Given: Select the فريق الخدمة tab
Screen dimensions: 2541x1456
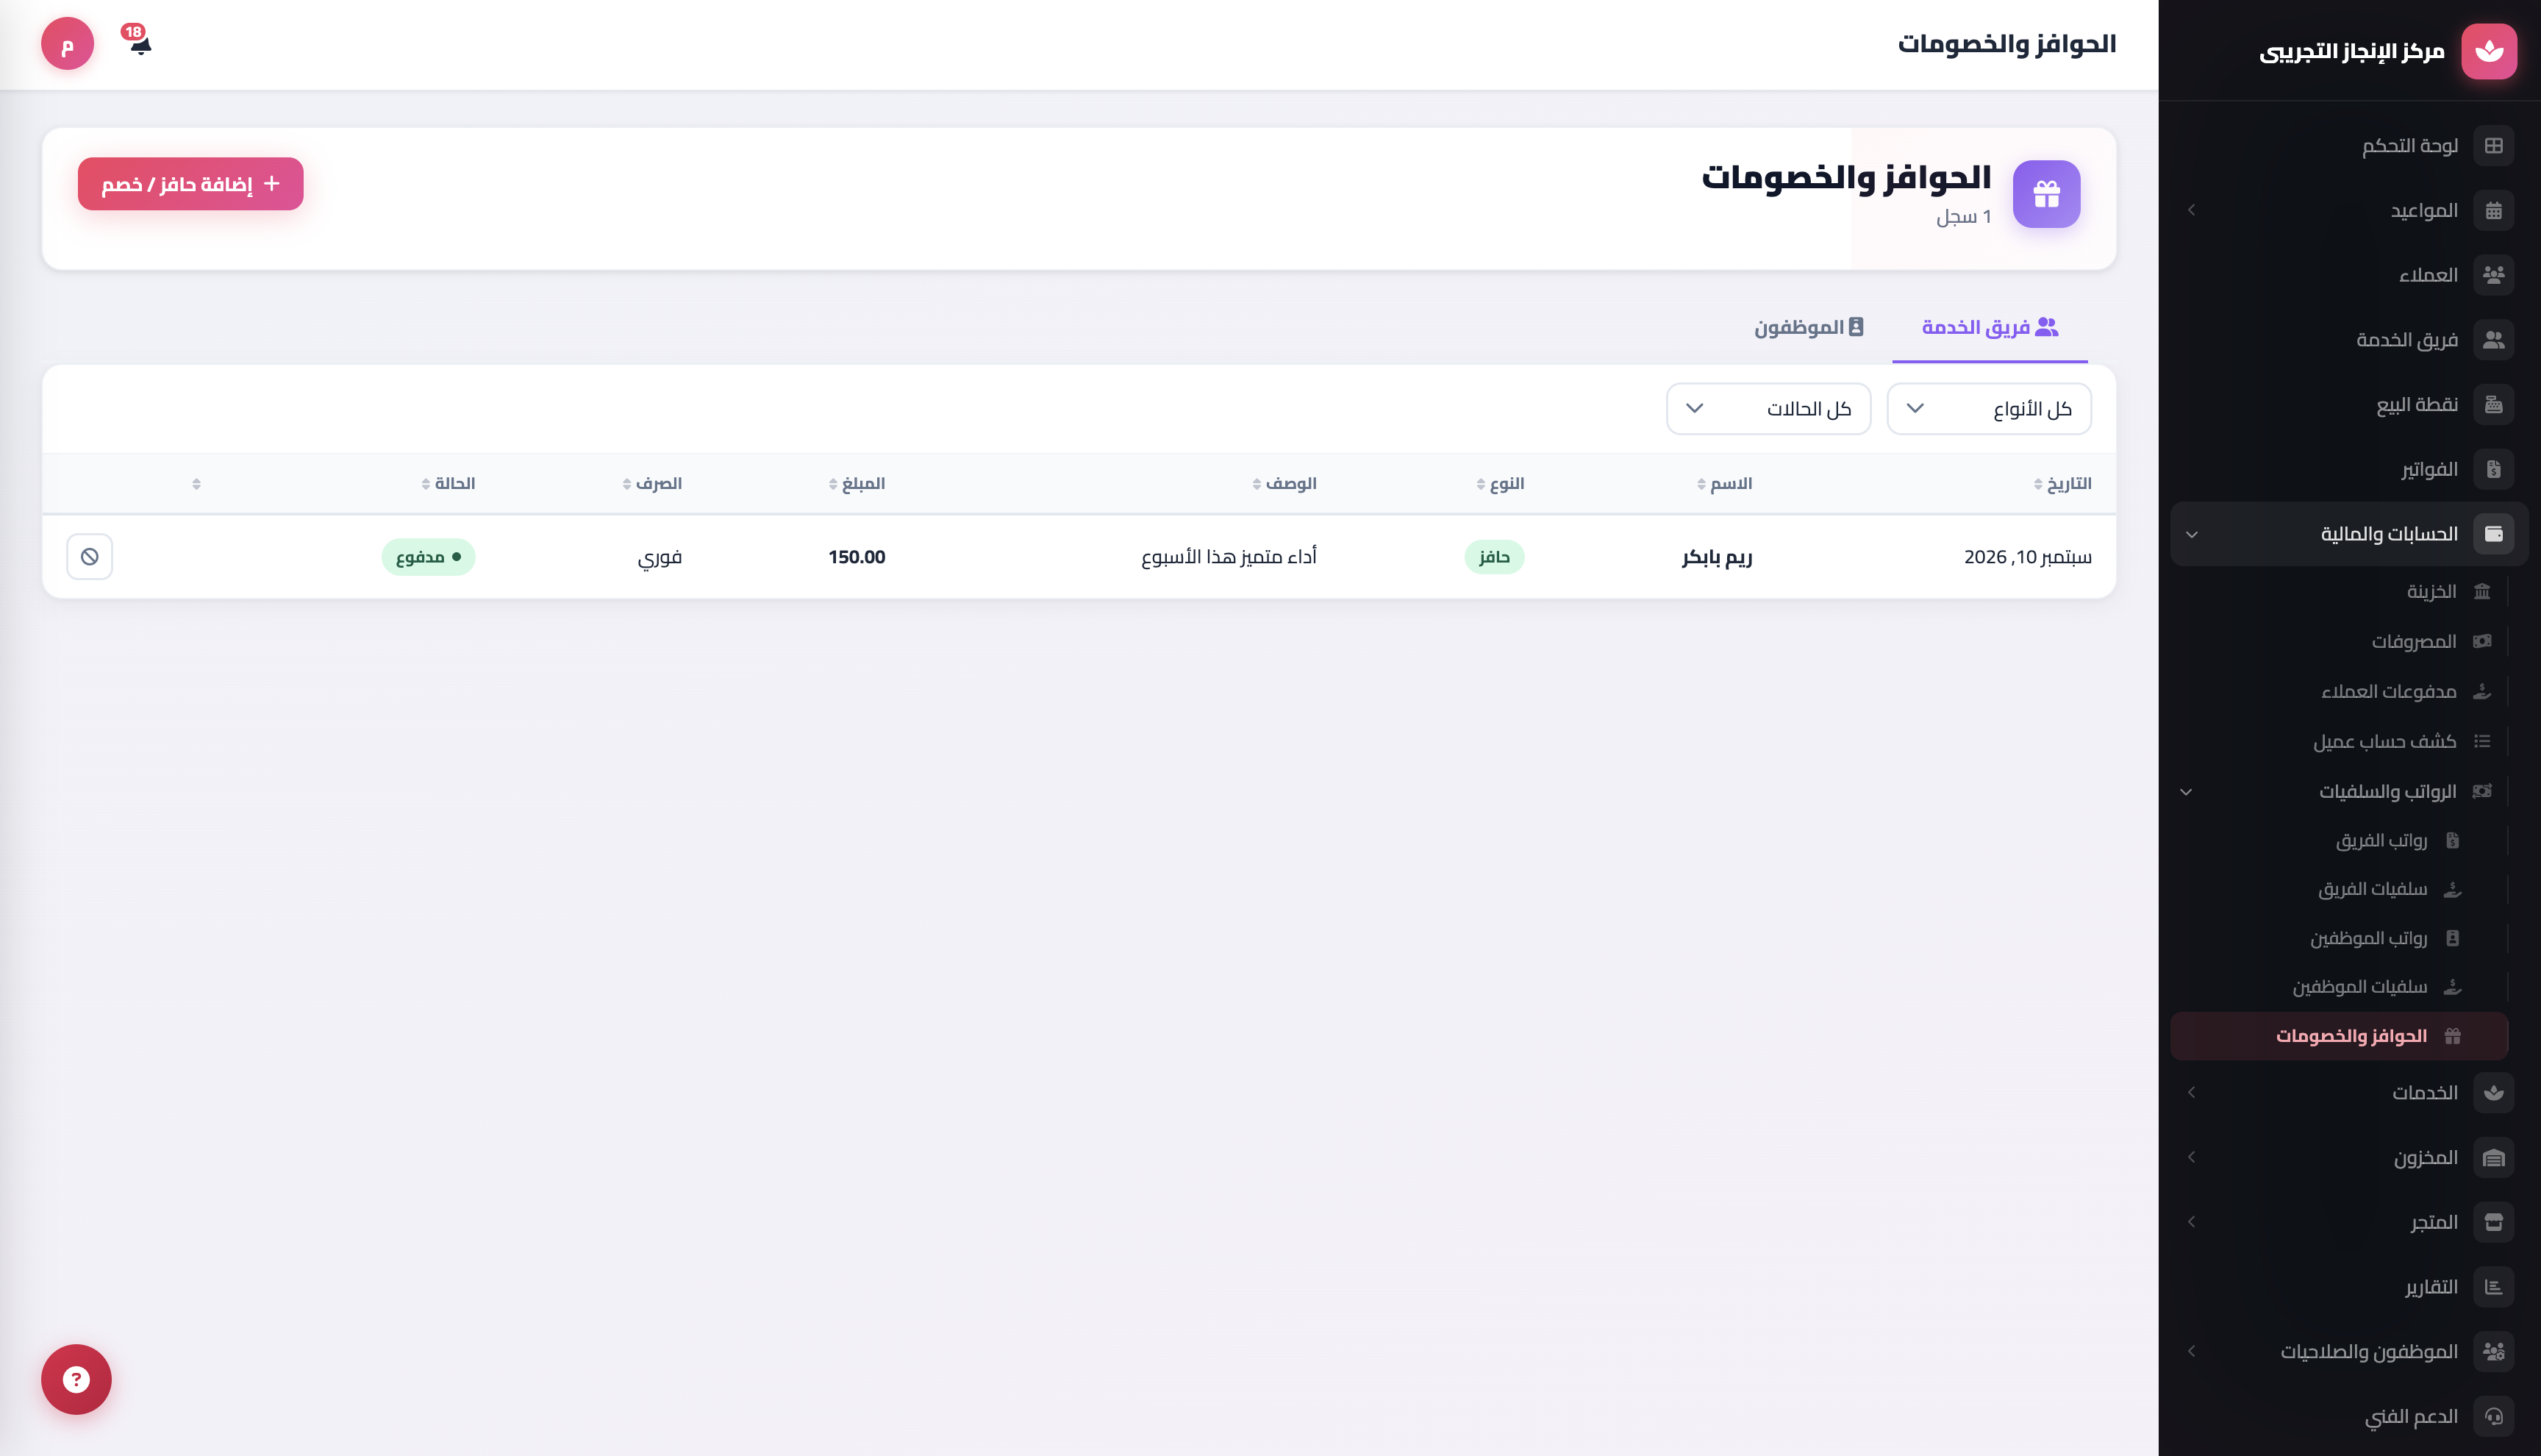Looking at the screenshot, I should click(1990, 327).
